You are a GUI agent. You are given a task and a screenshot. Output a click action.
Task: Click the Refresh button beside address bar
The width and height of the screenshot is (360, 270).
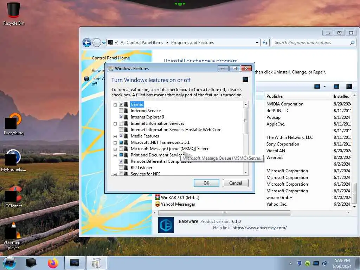(265, 43)
